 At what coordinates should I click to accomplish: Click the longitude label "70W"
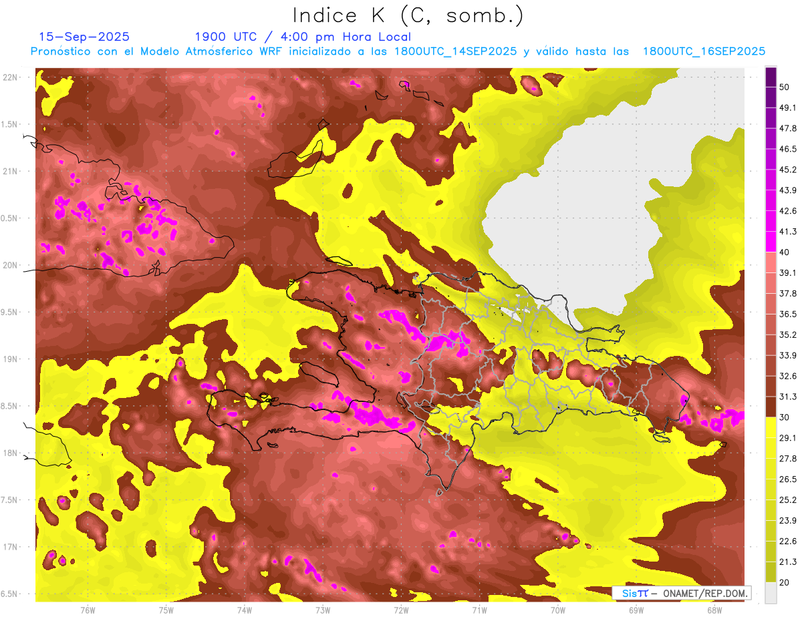[x=557, y=610]
